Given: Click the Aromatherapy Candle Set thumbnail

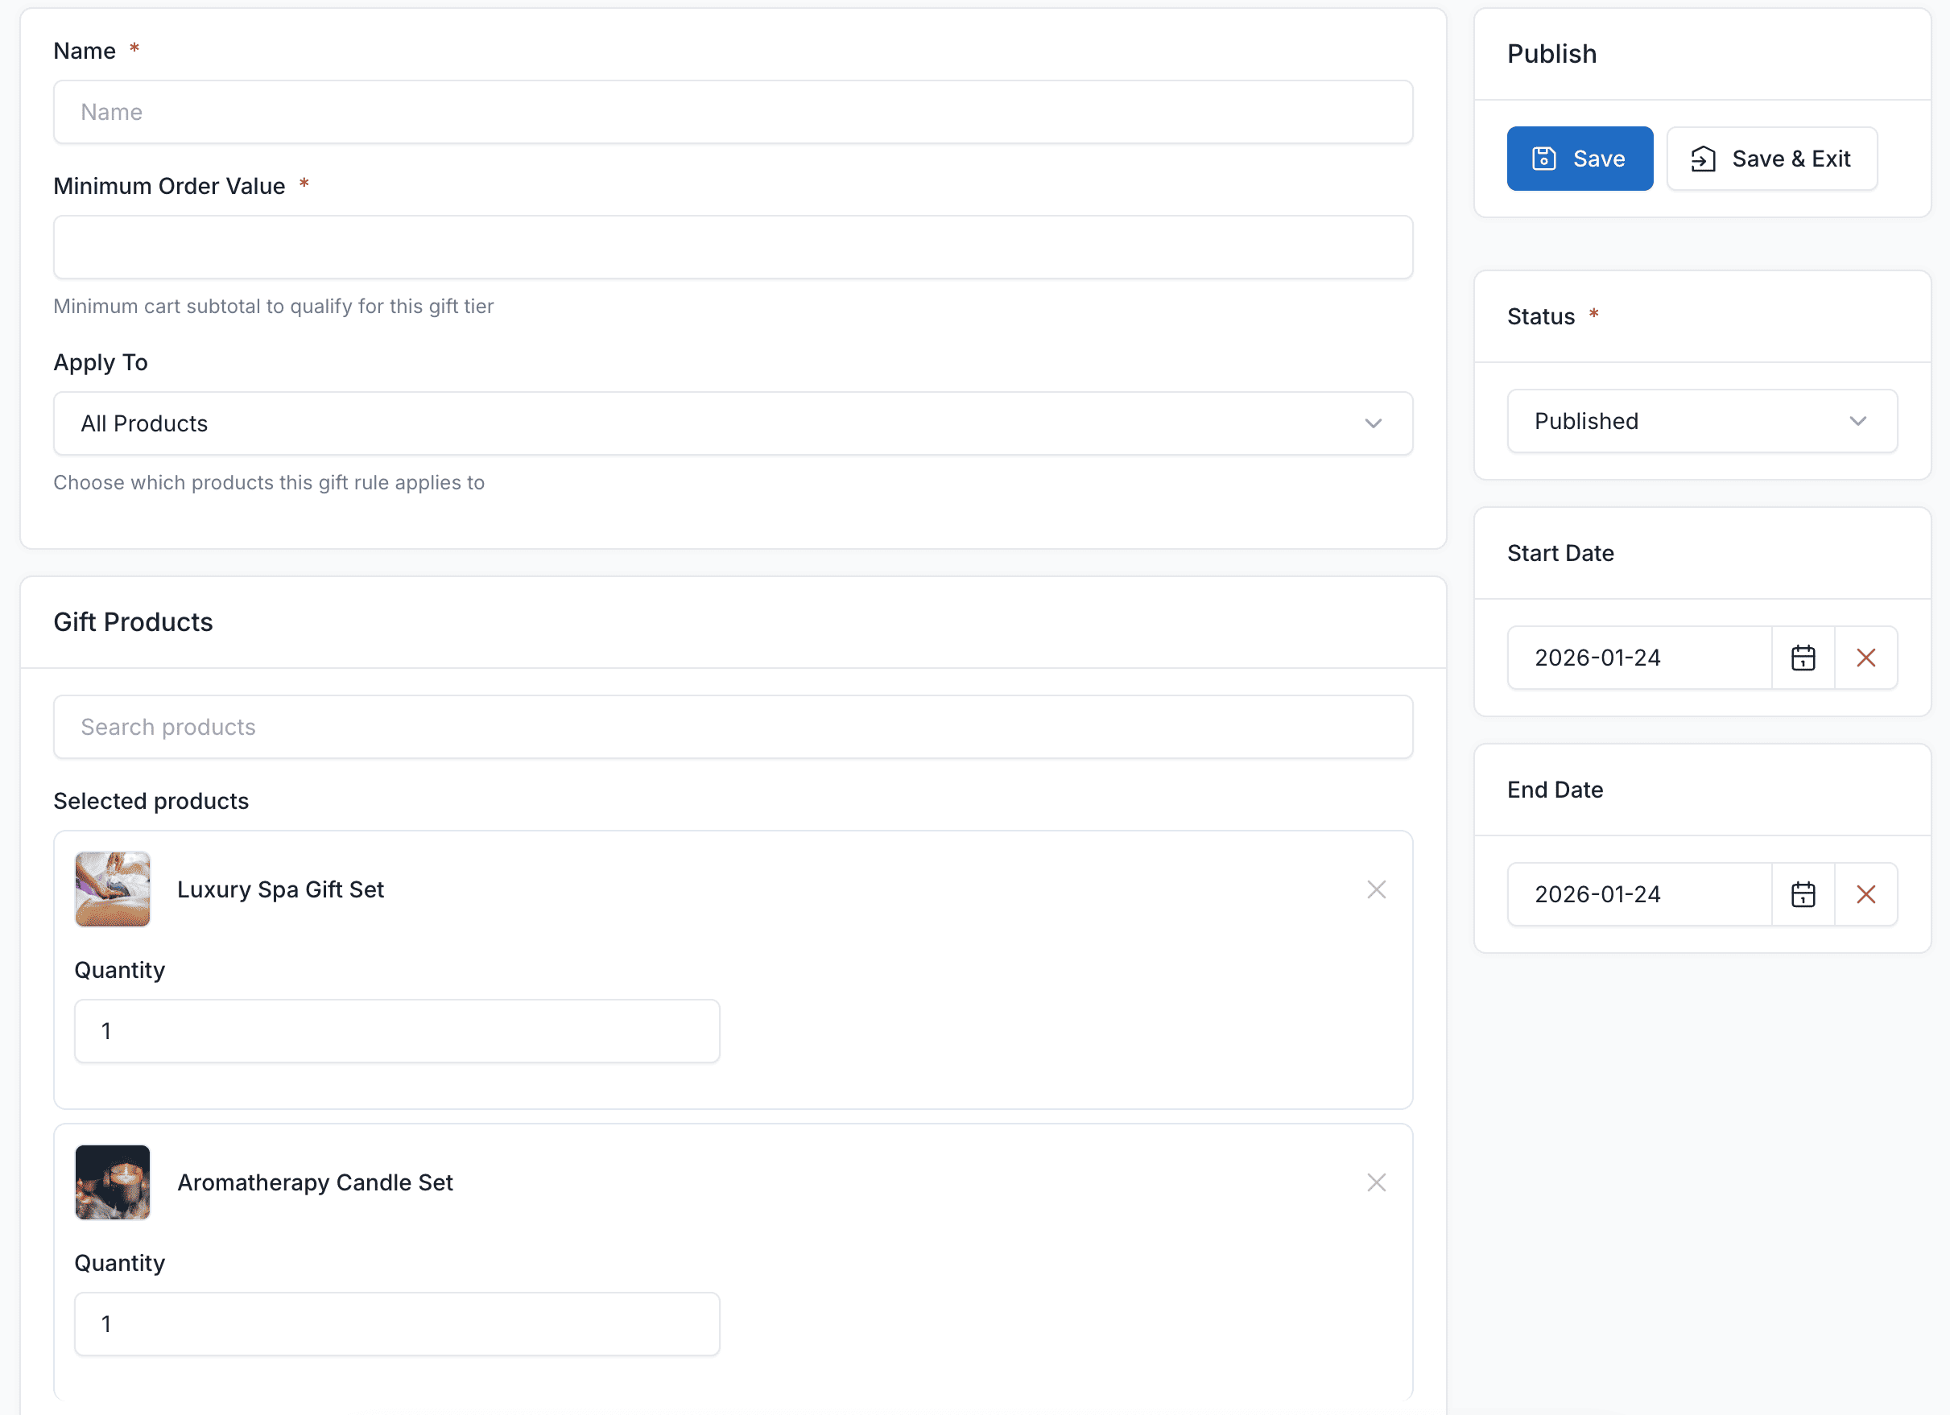Looking at the screenshot, I should (x=113, y=1183).
